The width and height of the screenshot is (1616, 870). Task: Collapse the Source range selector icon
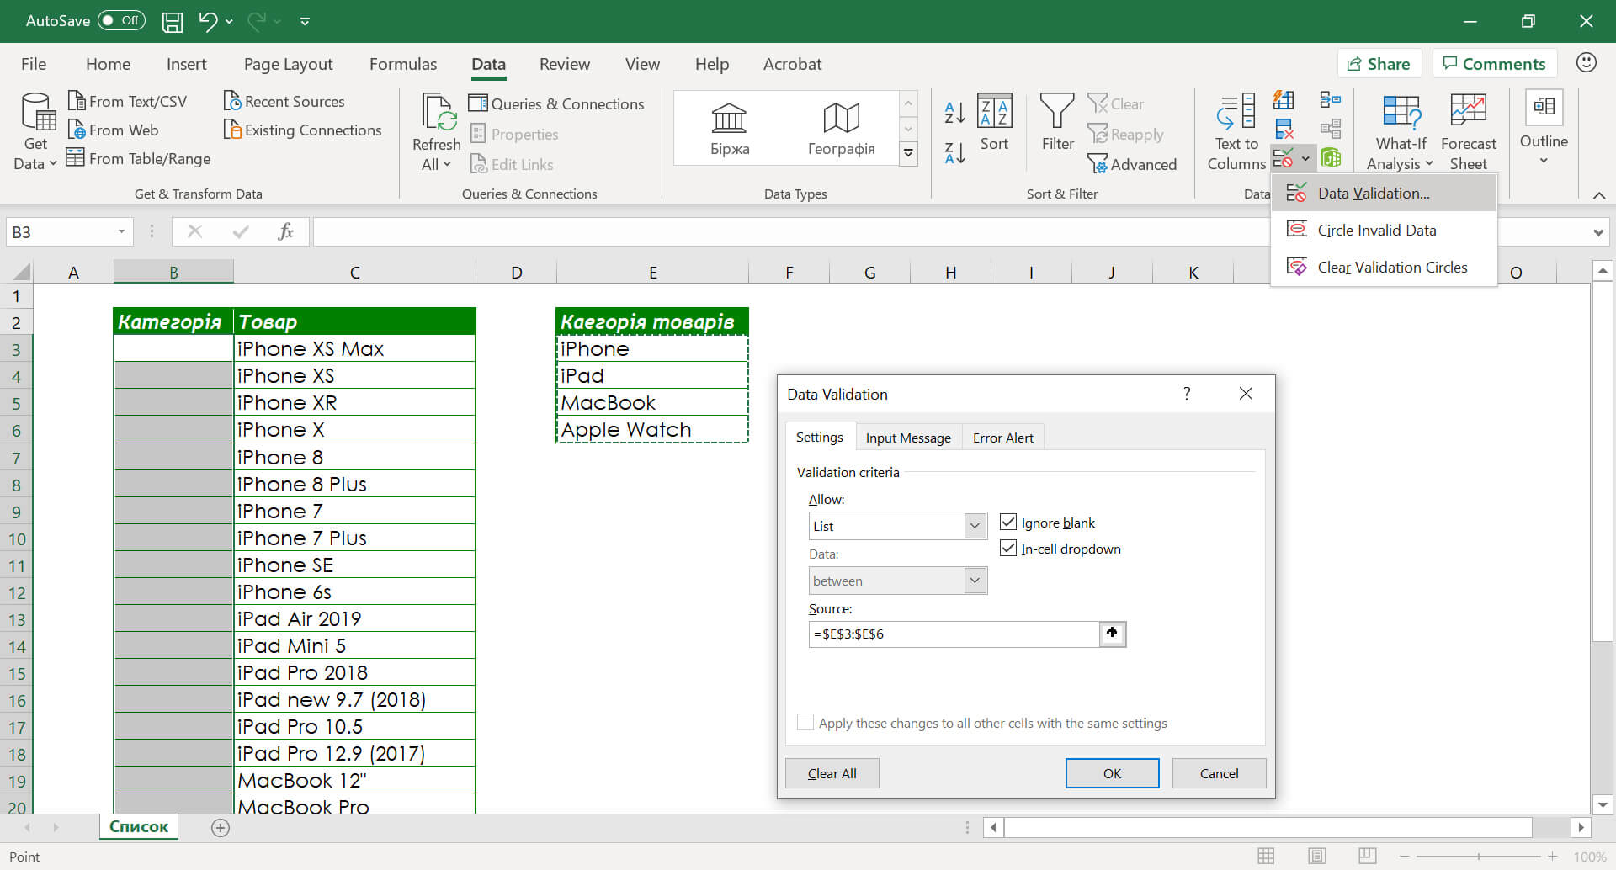[x=1112, y=634]
